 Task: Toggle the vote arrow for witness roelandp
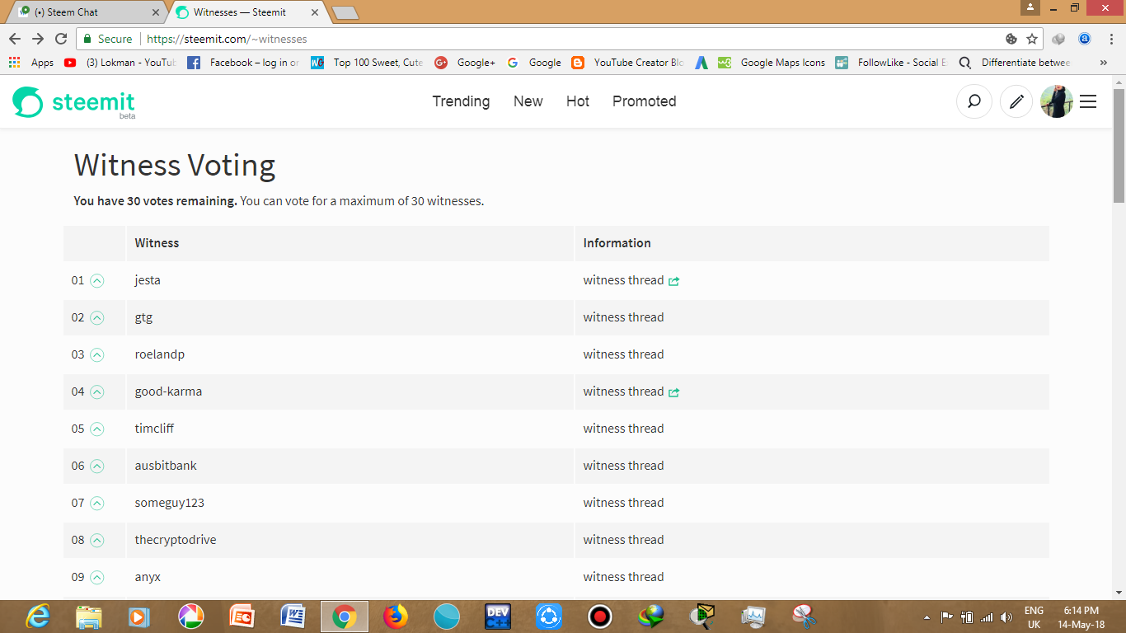96,355
